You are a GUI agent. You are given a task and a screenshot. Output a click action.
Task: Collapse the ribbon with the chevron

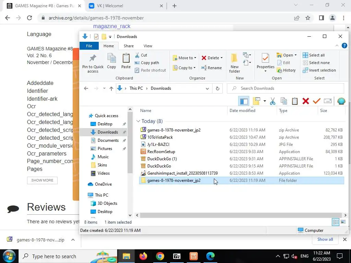coord(337,46)
